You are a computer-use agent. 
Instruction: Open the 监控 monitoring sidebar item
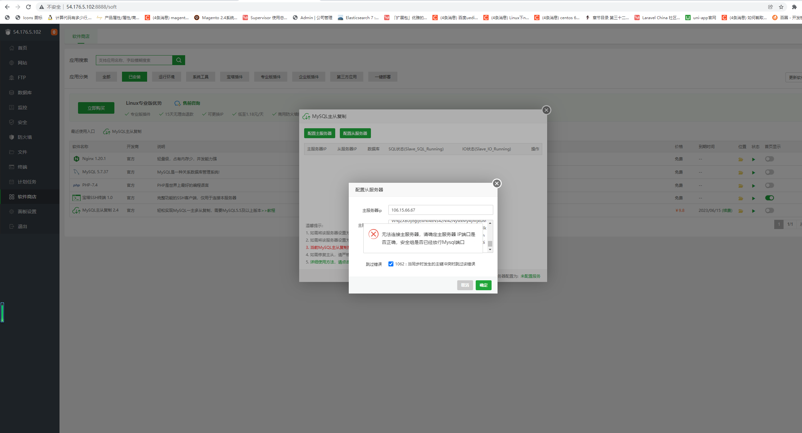tap(30, 107)
